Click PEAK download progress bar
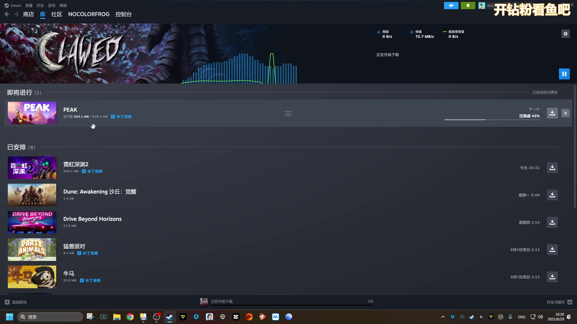Screen dimensions: 577x324 coord(492,120)
